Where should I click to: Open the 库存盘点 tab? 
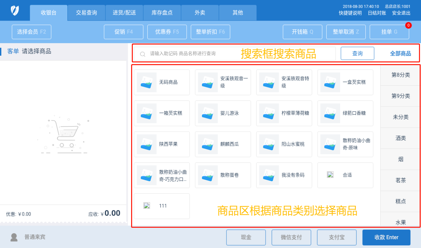(x=162, y=13)
